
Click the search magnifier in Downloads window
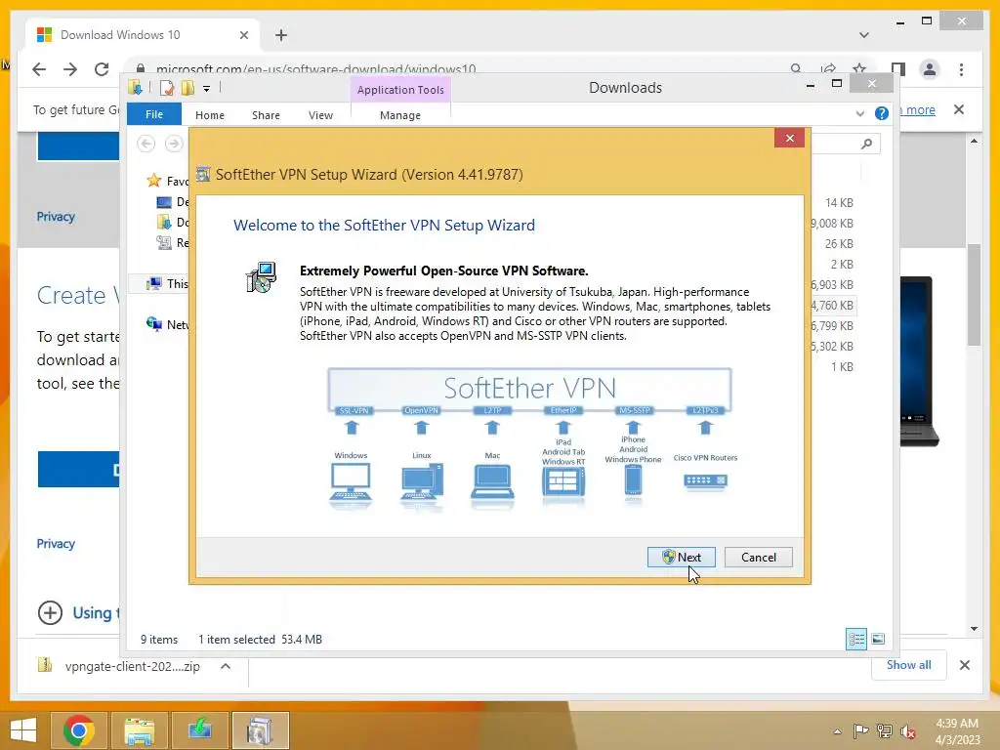(x=866, y=144)
